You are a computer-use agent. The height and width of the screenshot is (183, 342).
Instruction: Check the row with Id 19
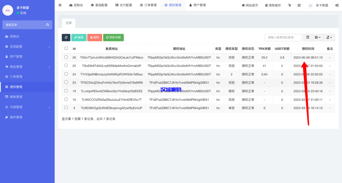coord(66,91)
